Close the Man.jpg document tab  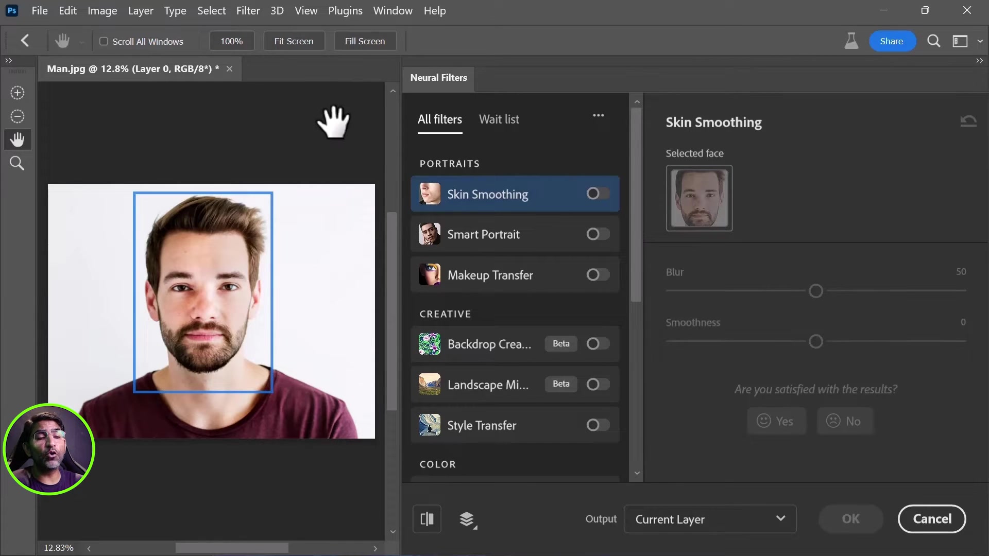pos(230,68)
